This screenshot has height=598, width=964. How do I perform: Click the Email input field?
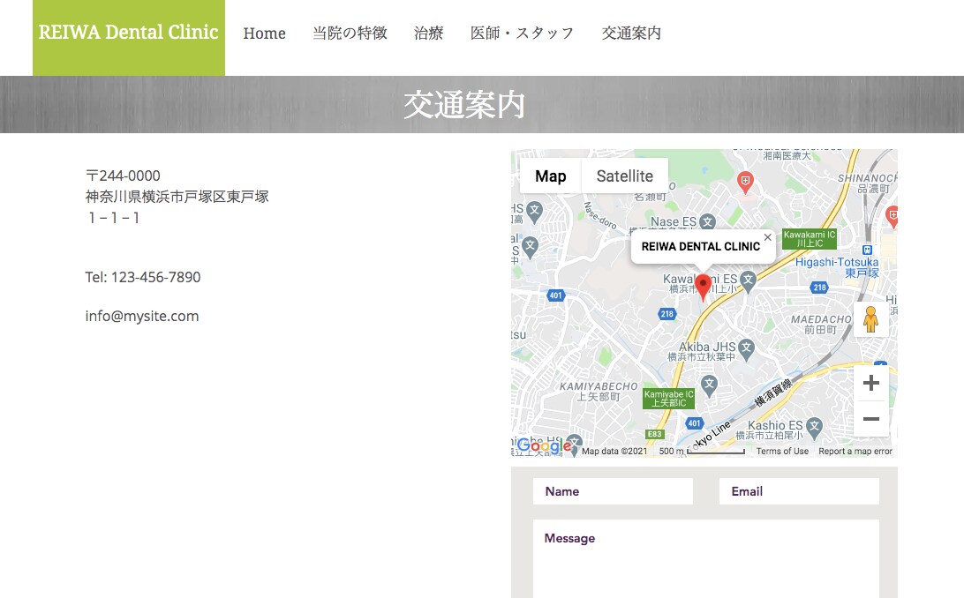click(799, 491)
